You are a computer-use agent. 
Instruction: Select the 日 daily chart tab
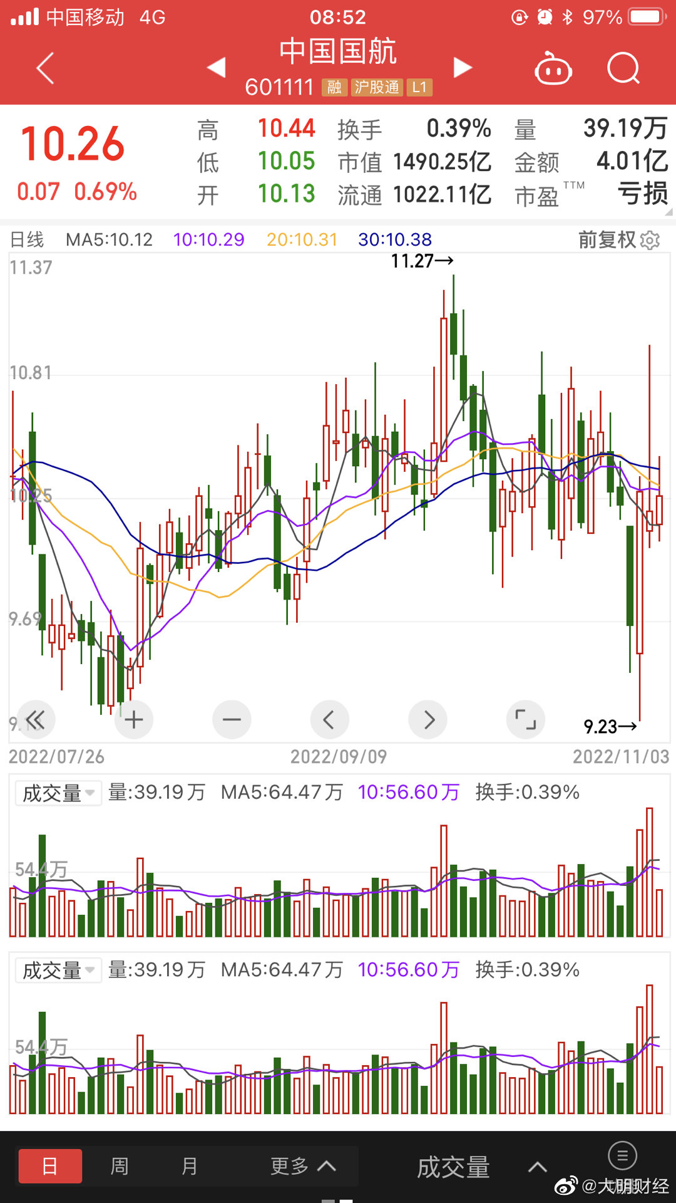[50, 1167]
